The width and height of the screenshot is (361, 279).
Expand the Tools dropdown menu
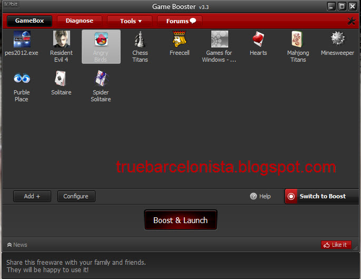coord(131,21)
